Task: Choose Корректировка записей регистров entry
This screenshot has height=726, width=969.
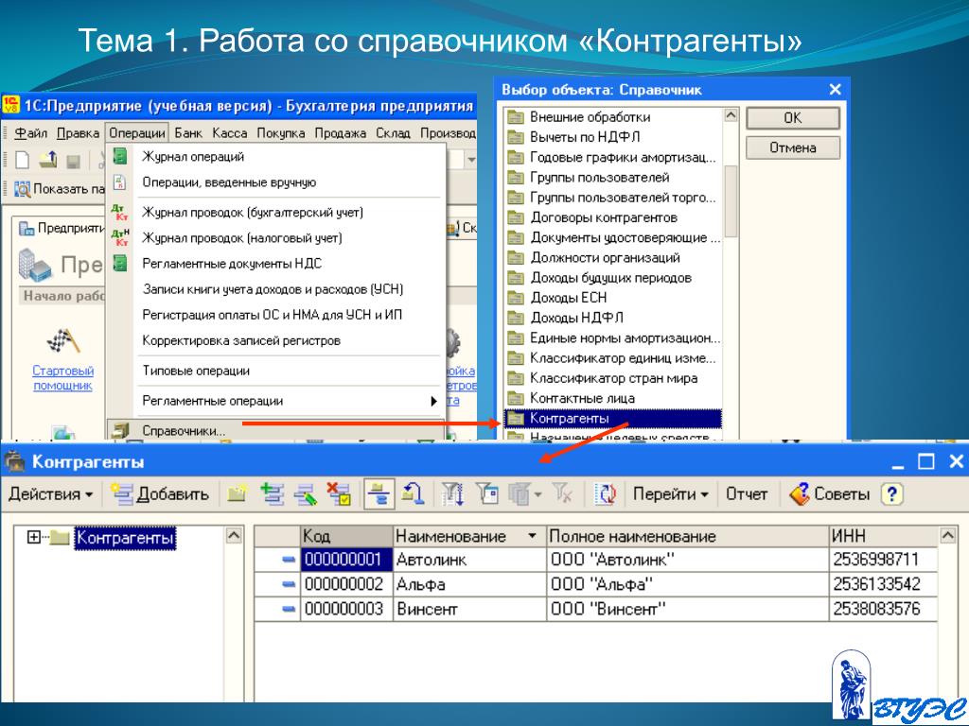Action: (x=275, y=340)
